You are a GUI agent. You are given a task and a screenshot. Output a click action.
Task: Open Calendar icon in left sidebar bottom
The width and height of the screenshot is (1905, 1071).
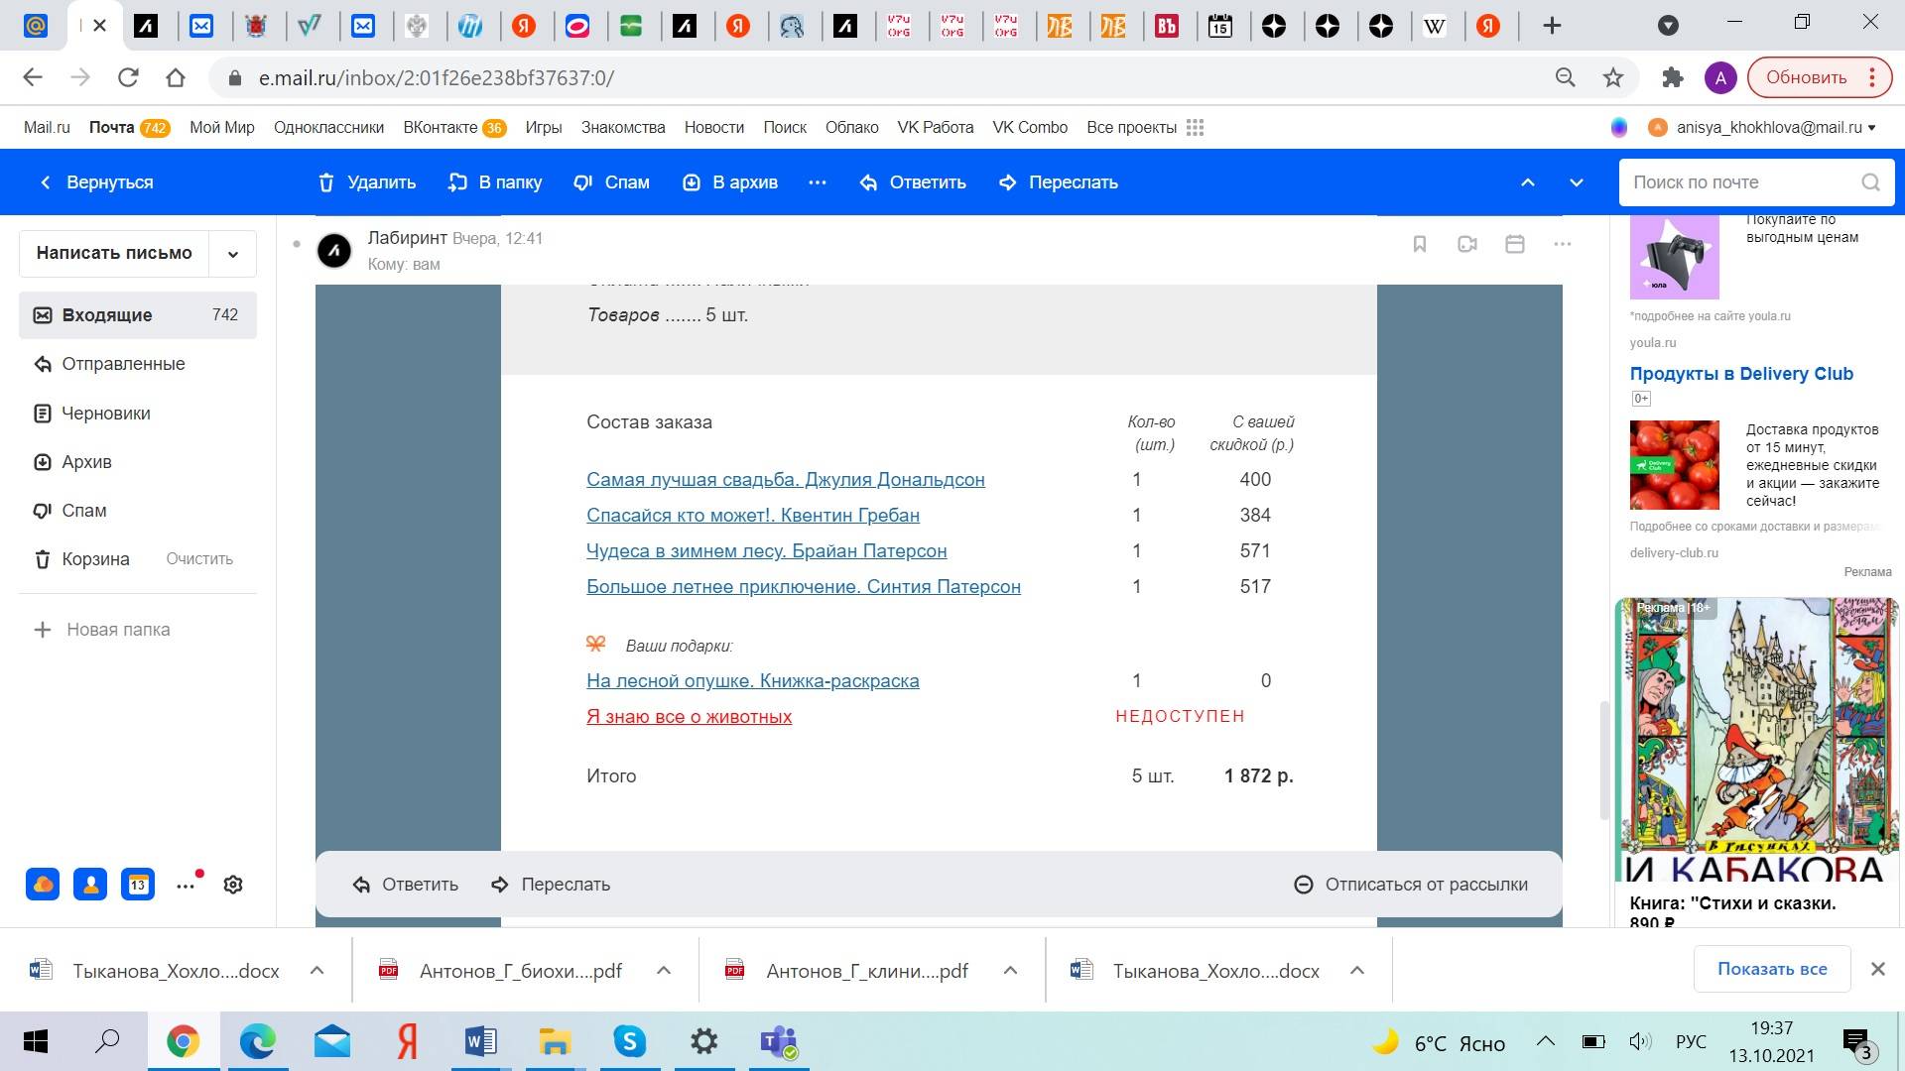coord(138,884)
